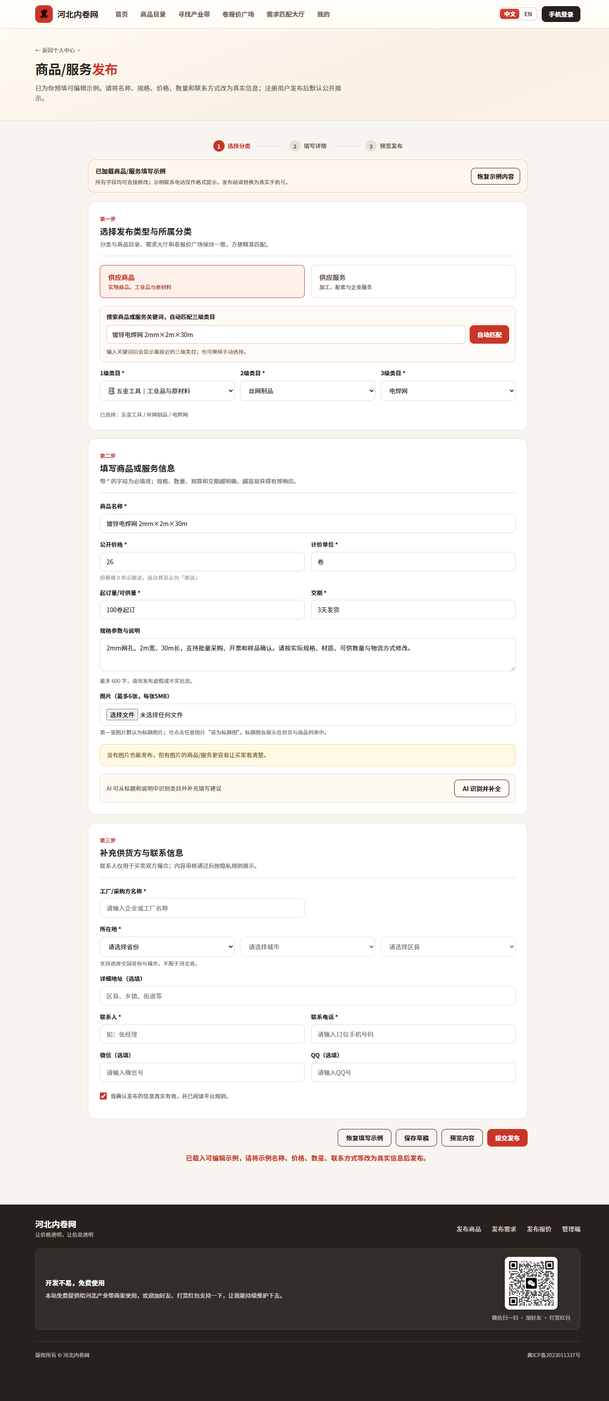Expand the 请选择省份 province dropdown
This screenshot has height=1401, width=609.
click(x=167, y=946)
